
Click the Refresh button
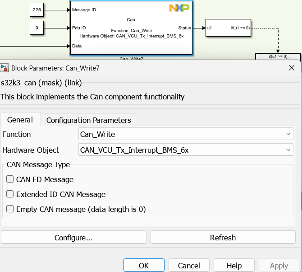pos(223,238)
